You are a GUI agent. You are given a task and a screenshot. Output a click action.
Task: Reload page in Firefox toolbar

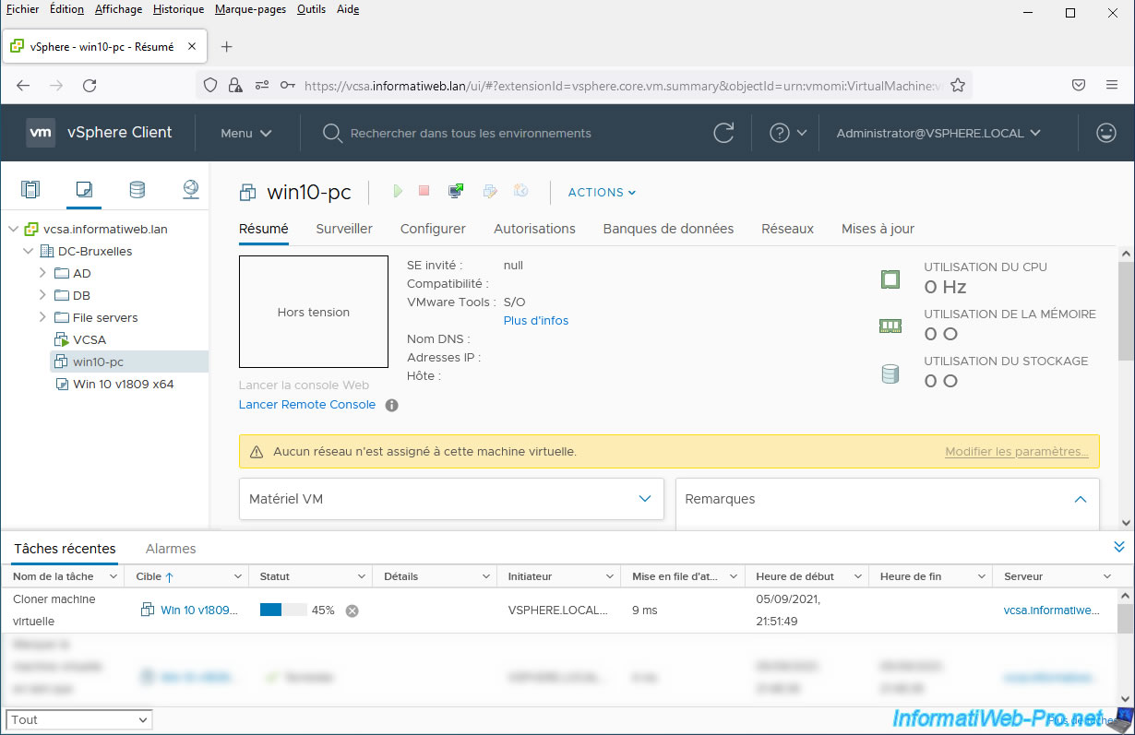[90, 85]
